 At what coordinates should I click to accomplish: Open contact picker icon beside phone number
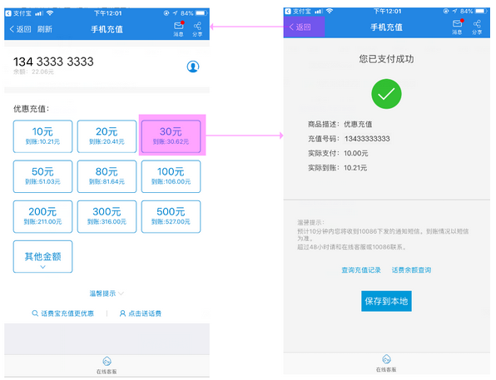[x=193, y=67]
